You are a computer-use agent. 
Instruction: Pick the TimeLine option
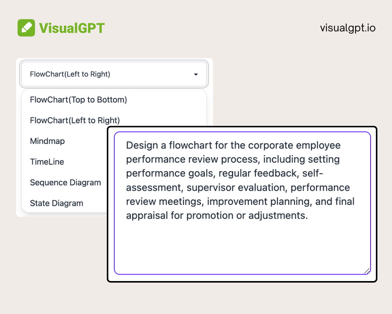[47, 162]
